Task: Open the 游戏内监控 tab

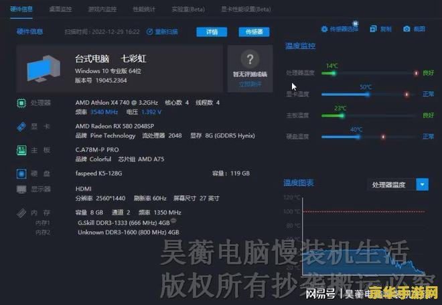Action: pos(102,9)
